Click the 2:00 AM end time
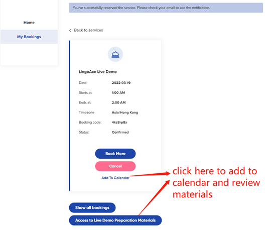Viewport: 278px width, 230px height. [x=118, y=102]
